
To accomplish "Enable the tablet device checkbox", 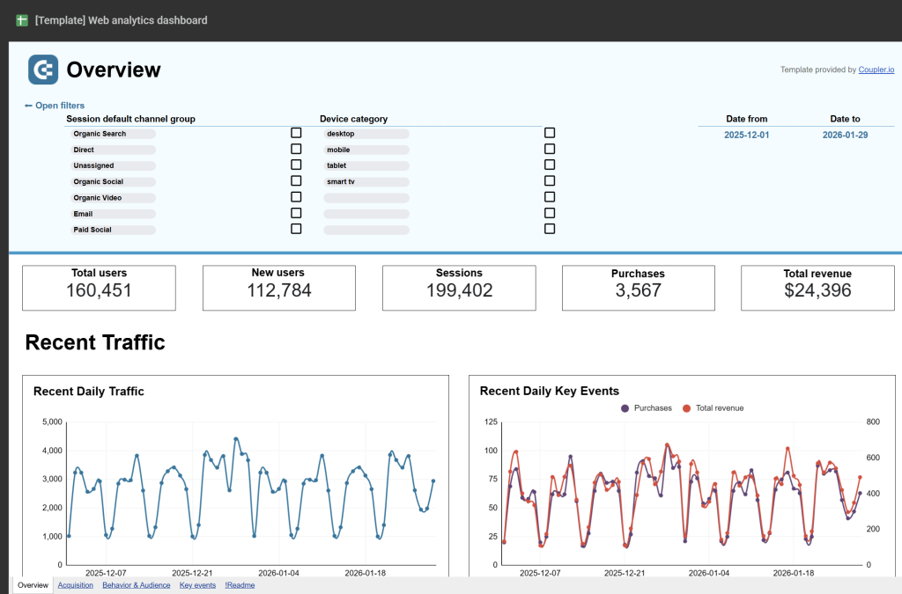I will (550, 165).
